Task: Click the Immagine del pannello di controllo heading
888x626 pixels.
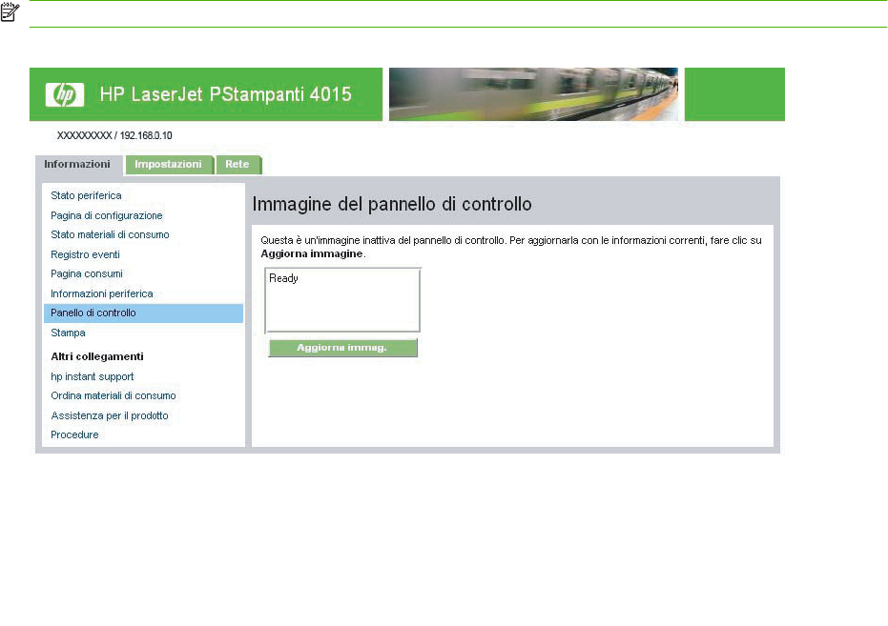Action: click(x=392, y=204)
